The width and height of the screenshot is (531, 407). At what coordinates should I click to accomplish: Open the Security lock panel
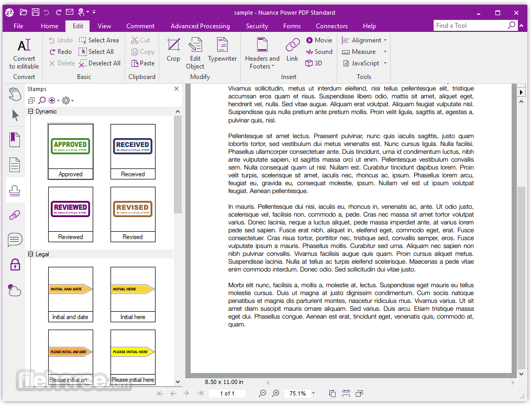click(15, 265)
